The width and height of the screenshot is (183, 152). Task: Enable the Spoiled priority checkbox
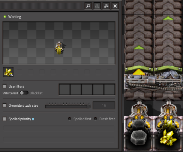[x=4, y=119]
